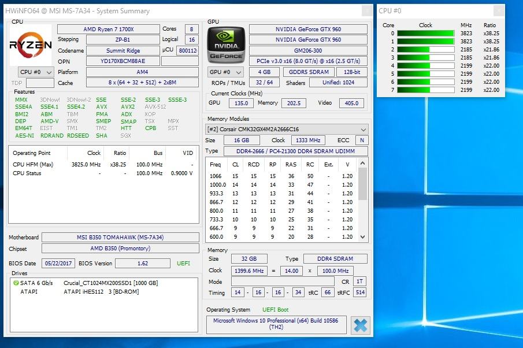This screenshot has width=523, height=348.
Task: Click the module clock 1333 MHz field
Action: coord(308,140)
